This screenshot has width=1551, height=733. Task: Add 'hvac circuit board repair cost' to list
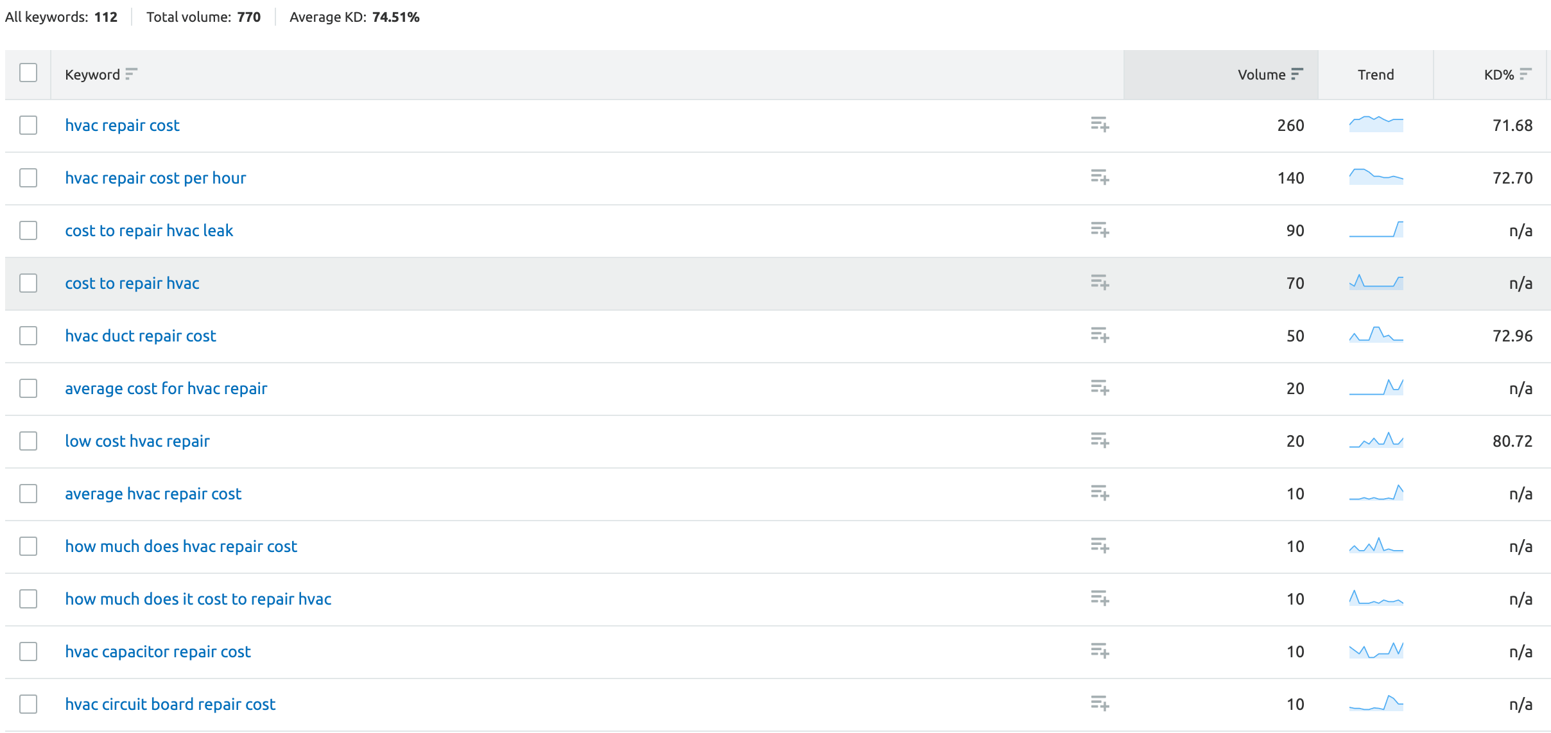pyautogui.click(x=1100, y=703)
